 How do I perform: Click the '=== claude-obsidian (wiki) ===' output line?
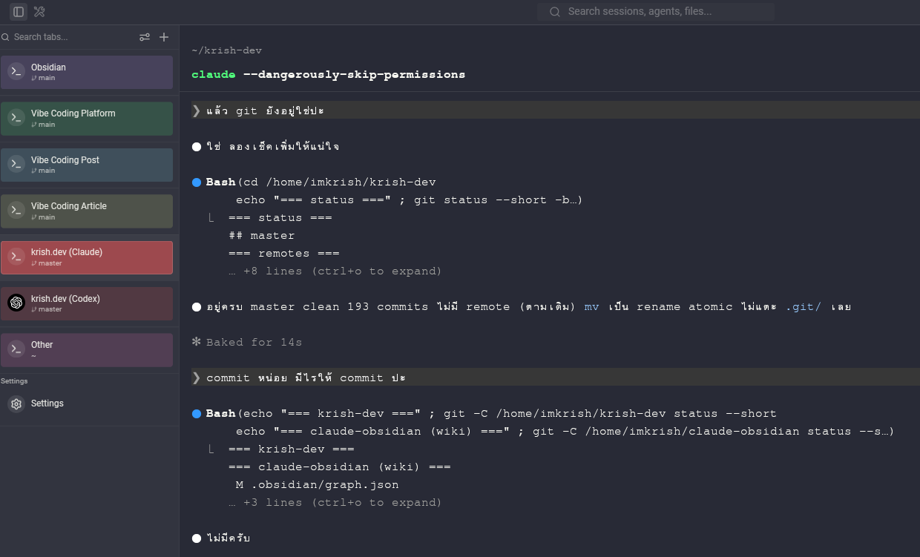click(x=340, y=467)
